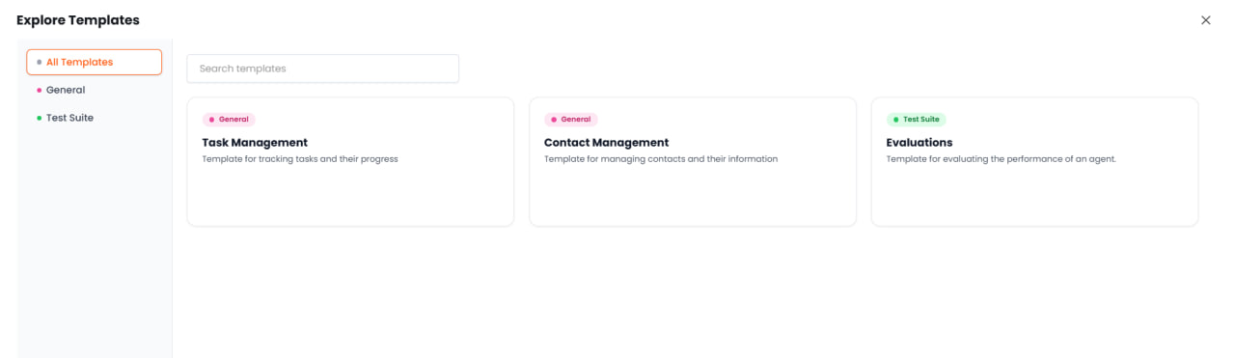Filter by Test Suite category in sidebar
The height and width of the screenshot is (358, 1235).
94,118
